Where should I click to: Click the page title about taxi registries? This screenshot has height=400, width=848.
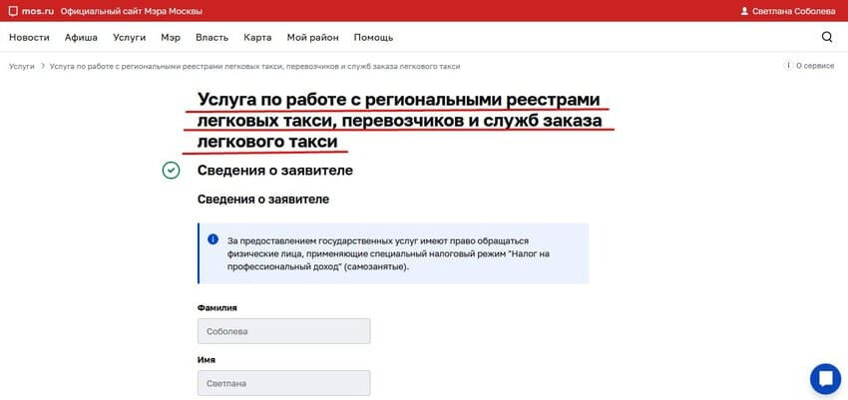coord(400,121)
